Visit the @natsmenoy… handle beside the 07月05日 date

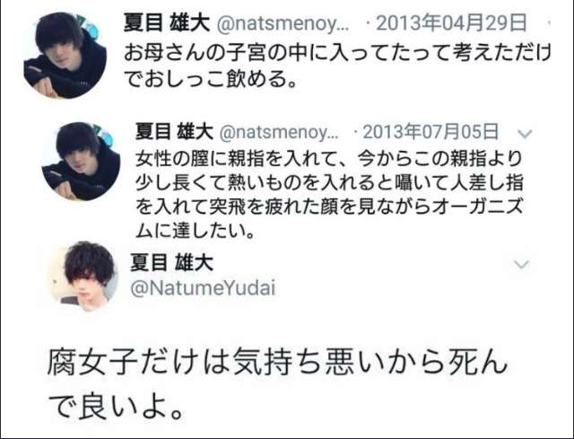(279, 132)
